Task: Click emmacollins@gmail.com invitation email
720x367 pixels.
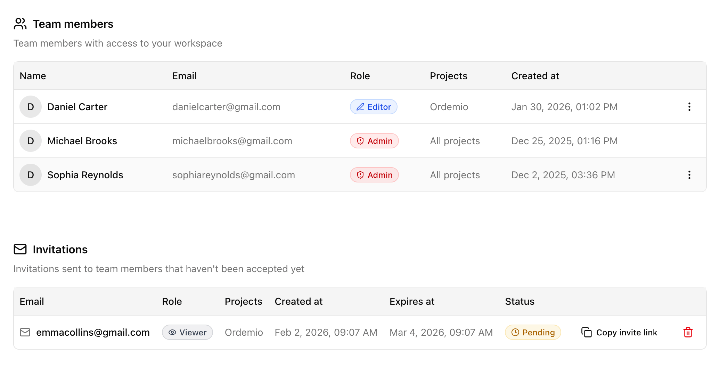Action: (93, 332)
